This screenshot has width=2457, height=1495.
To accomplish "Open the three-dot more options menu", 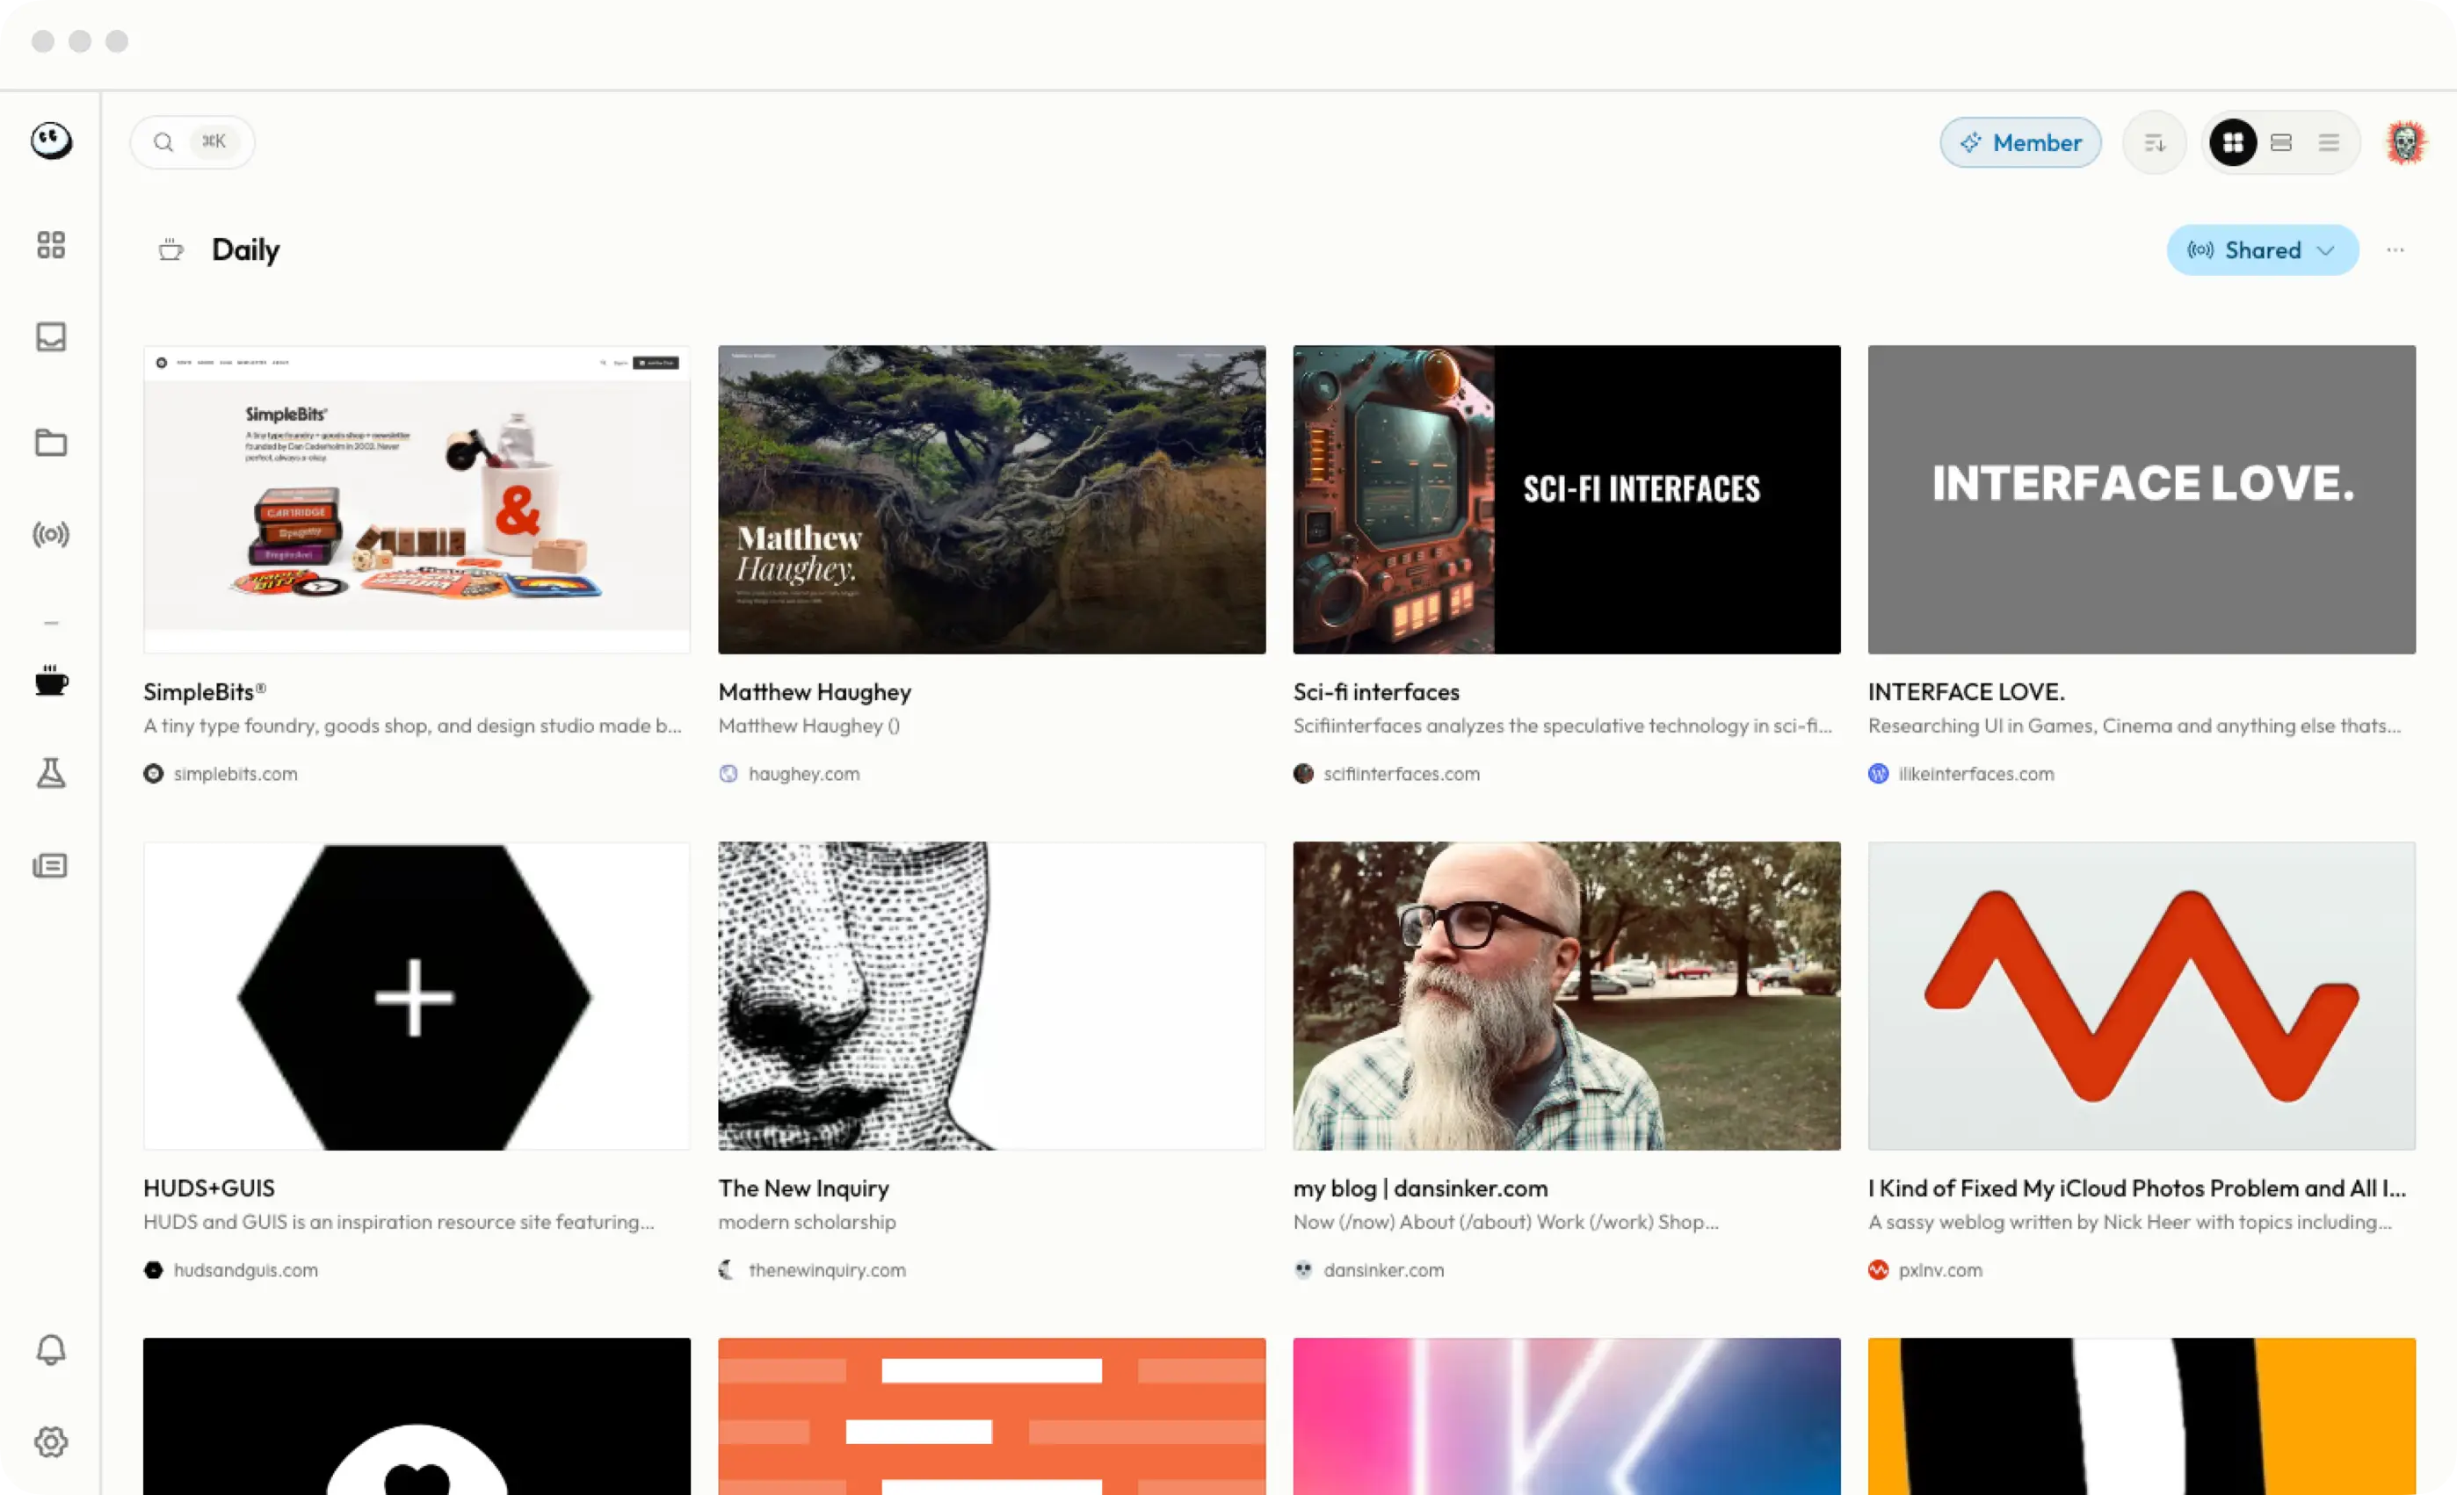I will 2395,250.
